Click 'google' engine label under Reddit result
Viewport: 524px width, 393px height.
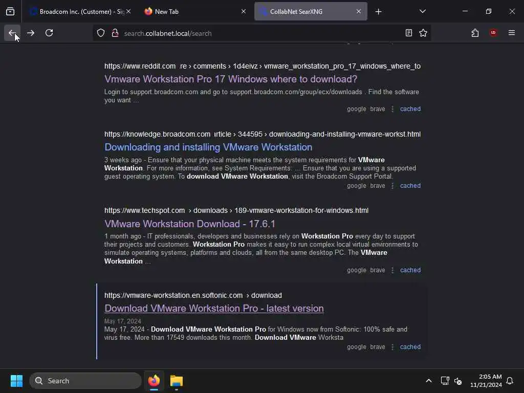click(x=356, y=109)
